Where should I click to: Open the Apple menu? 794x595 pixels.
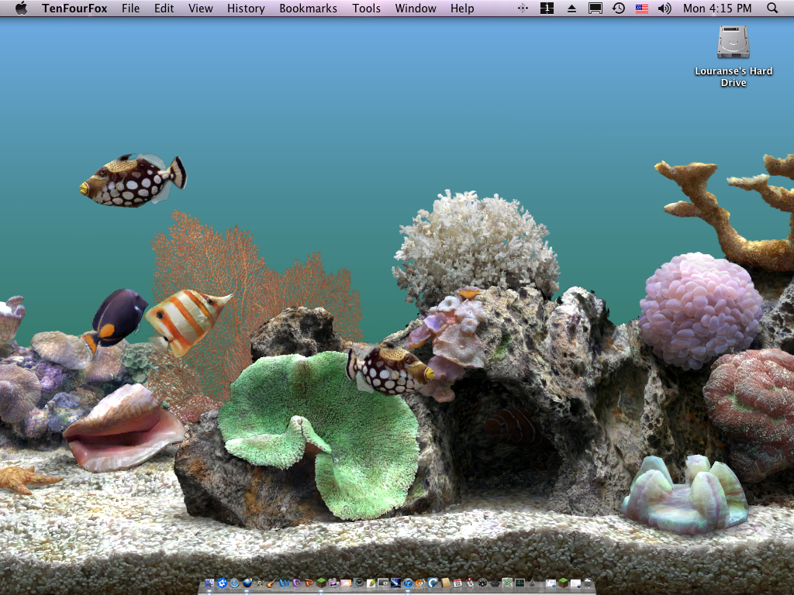click(x=21, y=9)
